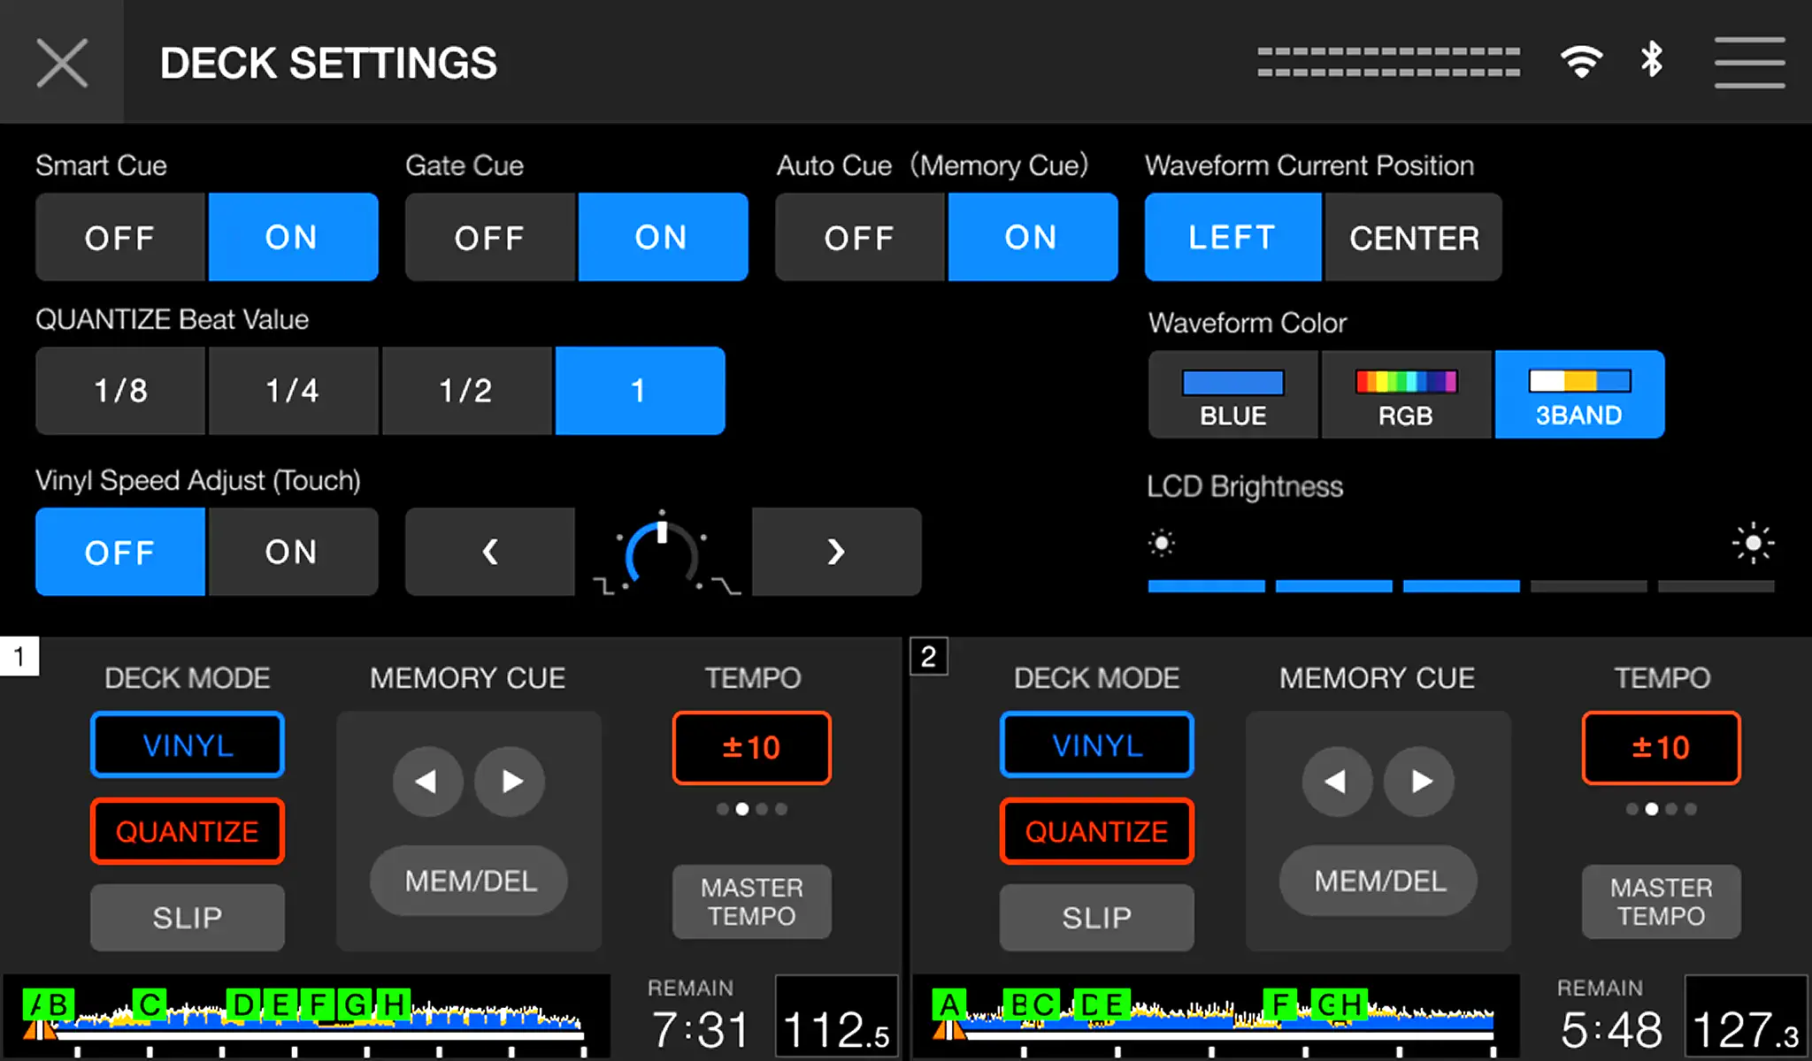Enable Auto Cue (Memory Cue)
The height and width of the screenshot is (1061, 1812).
tap(1033, 237)
